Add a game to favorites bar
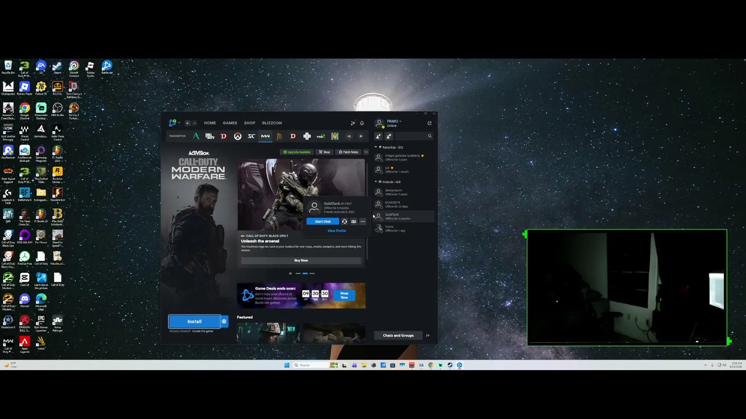The image size is (746, 419). (x=361, y=136)
